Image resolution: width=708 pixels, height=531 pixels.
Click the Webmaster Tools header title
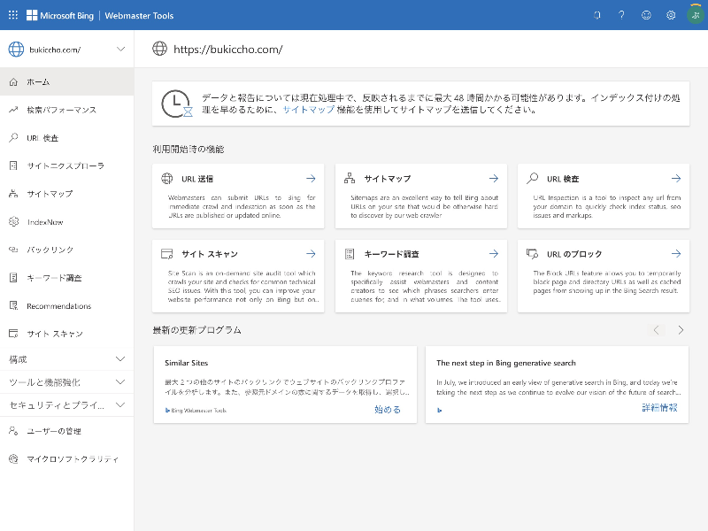pos(139,15)
